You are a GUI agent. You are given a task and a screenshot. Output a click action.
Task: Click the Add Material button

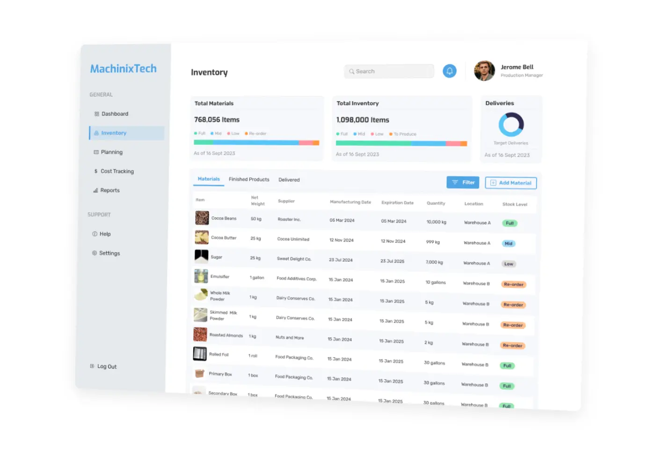(x=510, y=183)
